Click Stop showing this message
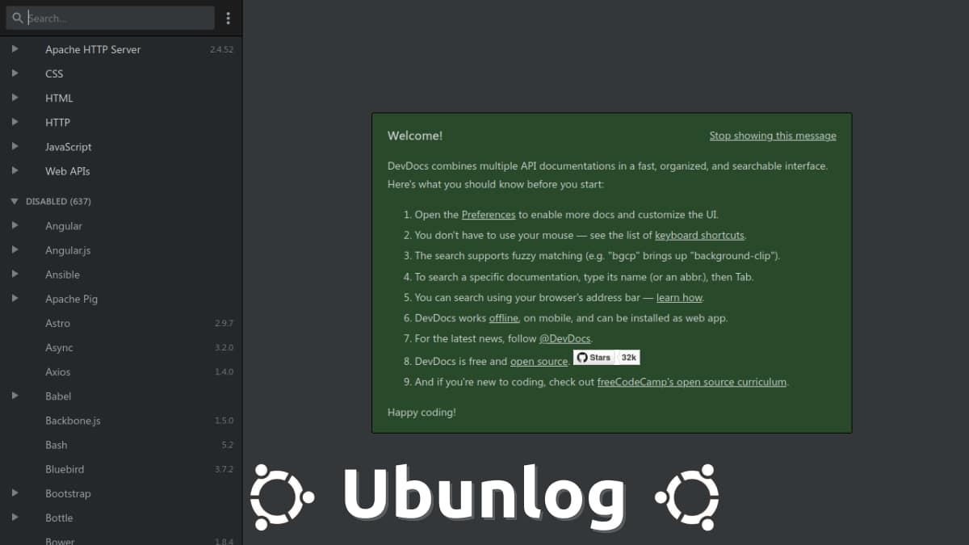The image size is (969, 545). (x=773, y=136)
